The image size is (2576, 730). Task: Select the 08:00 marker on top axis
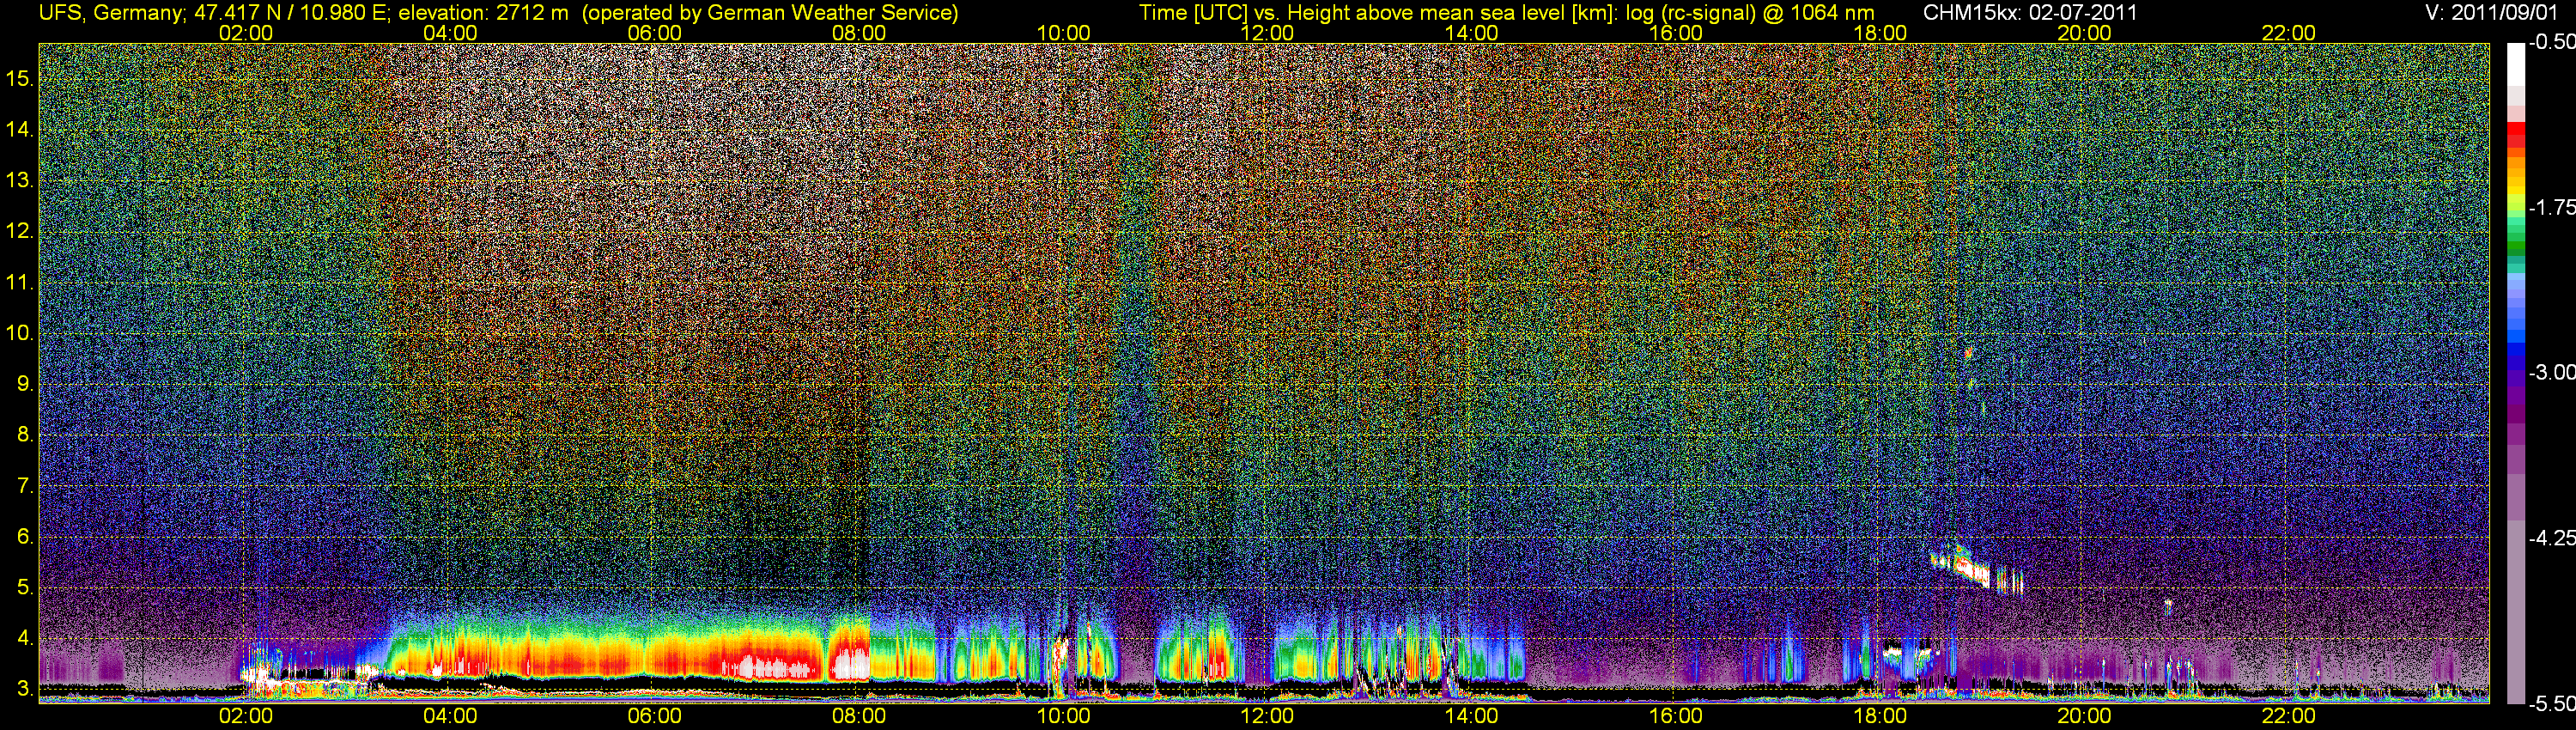pyautogui.click(x=858, y=33)
